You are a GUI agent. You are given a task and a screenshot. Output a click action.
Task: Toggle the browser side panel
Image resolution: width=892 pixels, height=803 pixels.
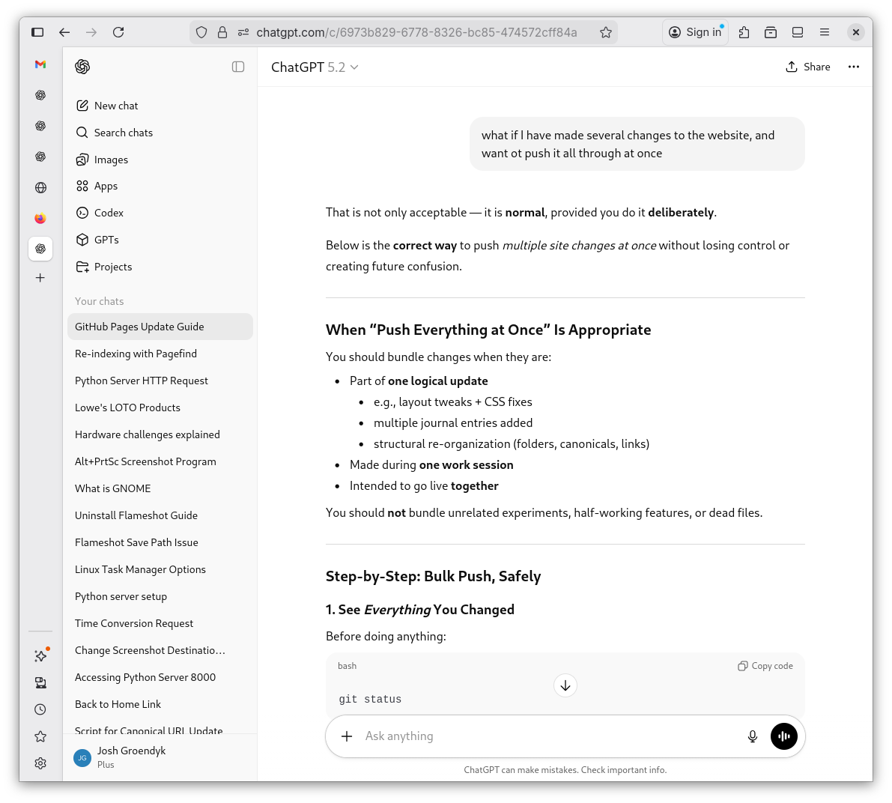37,32
